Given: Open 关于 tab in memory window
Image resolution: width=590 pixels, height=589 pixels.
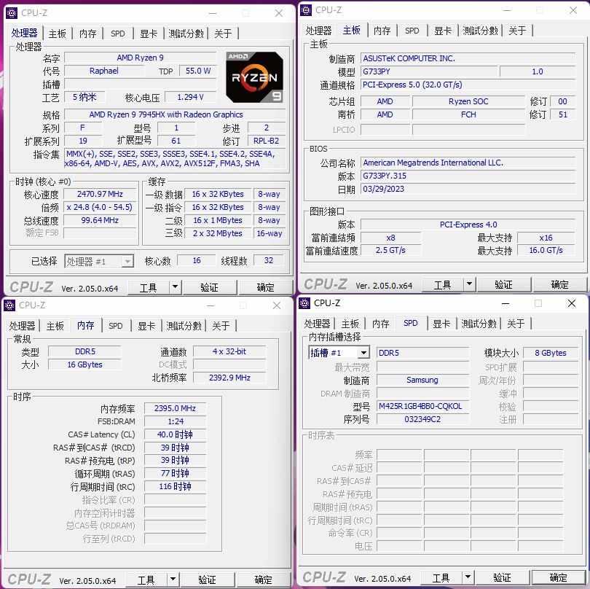Looking at the screenshot, I should pyautogui.click(x=221, y=326).
